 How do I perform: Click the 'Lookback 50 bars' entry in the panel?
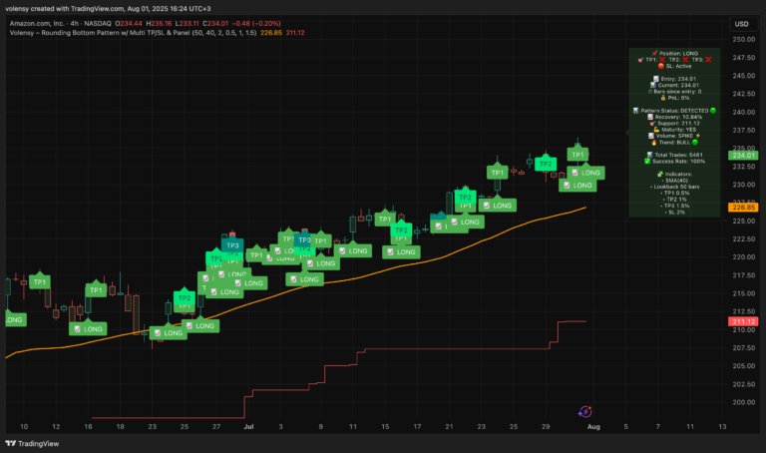tap(674, 187)
